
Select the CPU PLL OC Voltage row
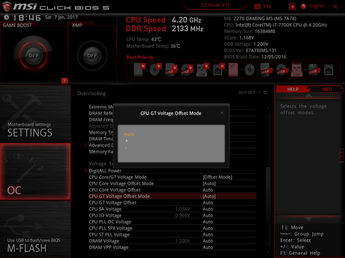tap(172, 222)
